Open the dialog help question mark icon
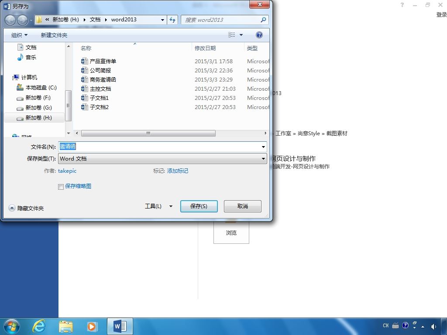Viewport: 447px width, 335px height. [x=259, y=35]
